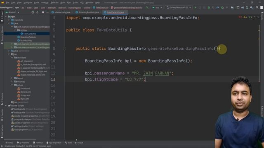Viewport: 264px width, 148px height.
Task: Collapse the Gradle Scripts node
Action: coord(6,106)
